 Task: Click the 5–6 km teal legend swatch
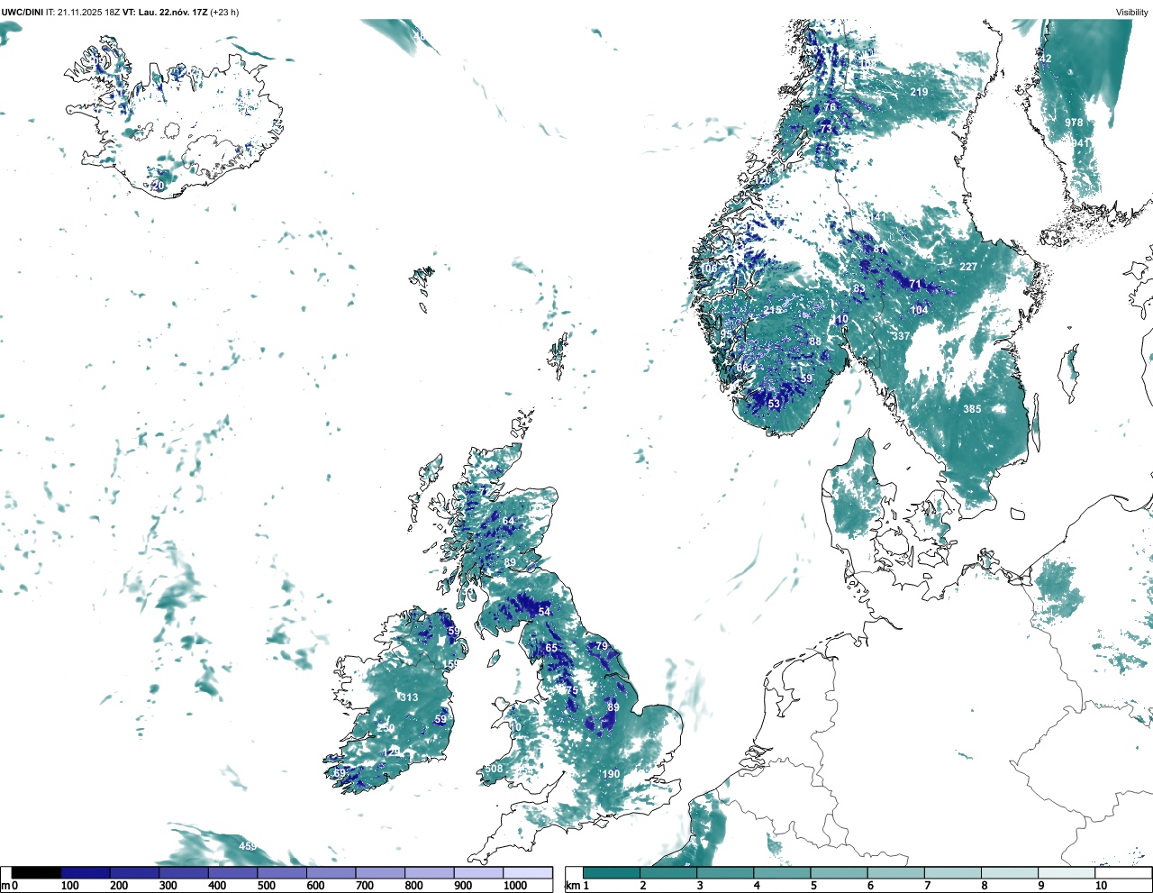840,873
